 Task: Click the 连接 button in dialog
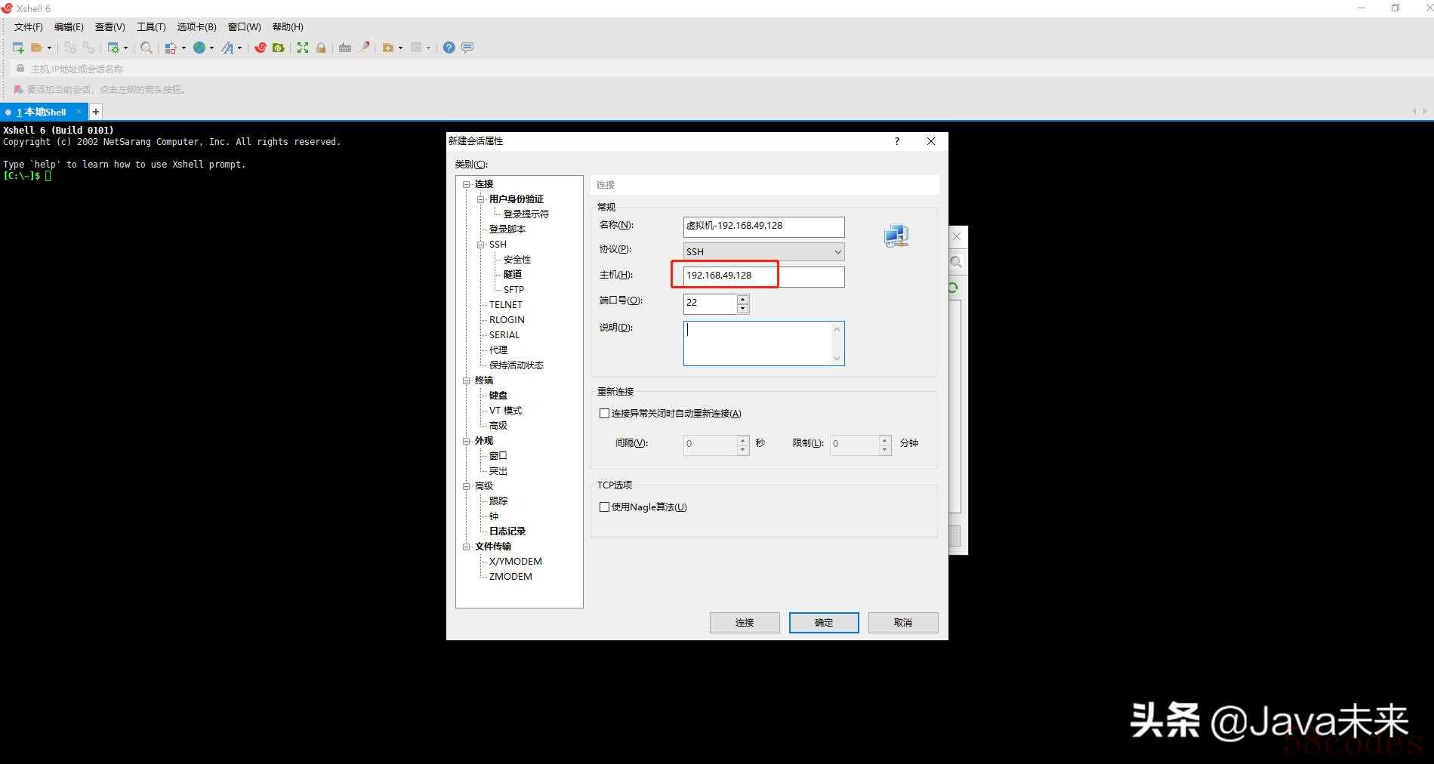(745, 623)
